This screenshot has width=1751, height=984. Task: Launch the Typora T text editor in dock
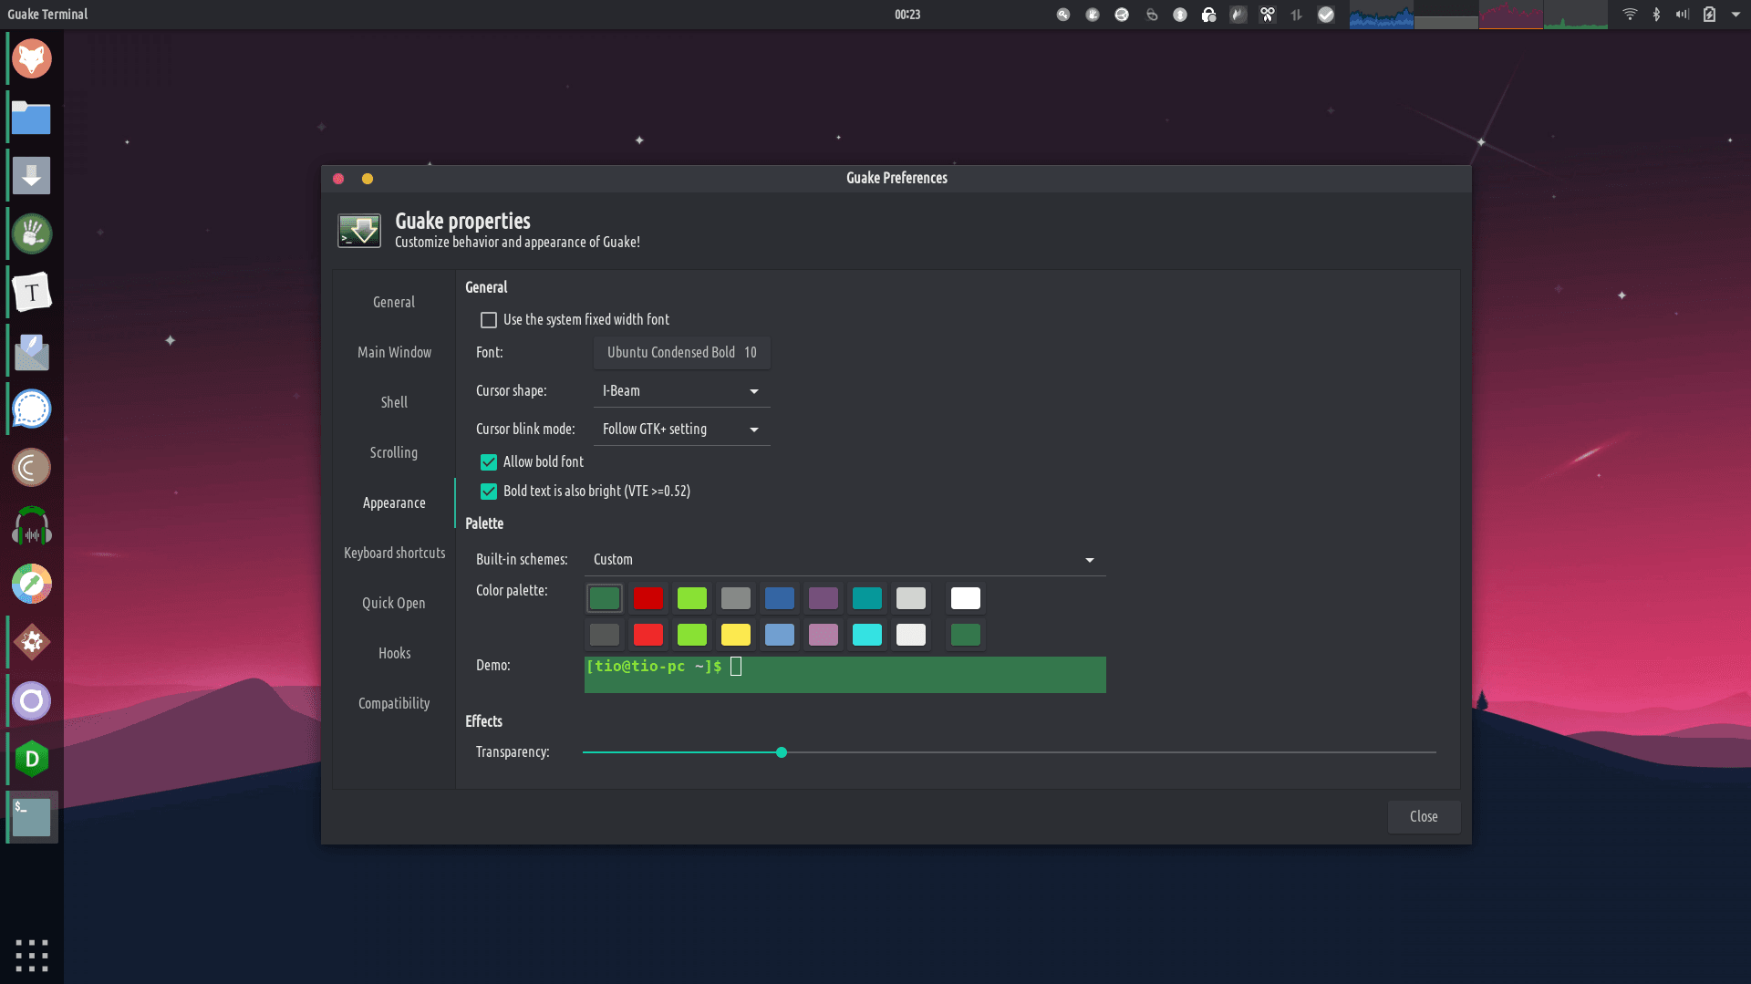(x=32, y=293)
